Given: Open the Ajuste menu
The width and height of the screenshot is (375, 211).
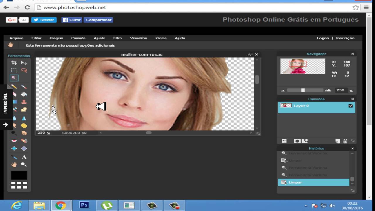Looking at the screenshot, I should (99, 38).
